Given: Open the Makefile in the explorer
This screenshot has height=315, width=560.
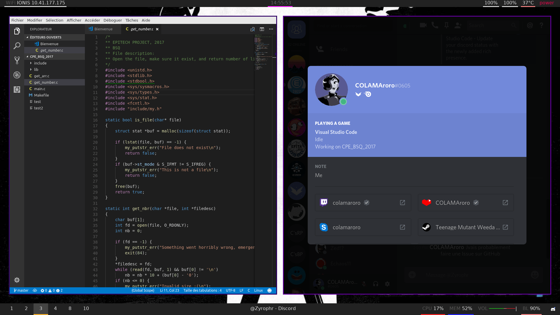Looking at the screenshot, I should 55,95.
